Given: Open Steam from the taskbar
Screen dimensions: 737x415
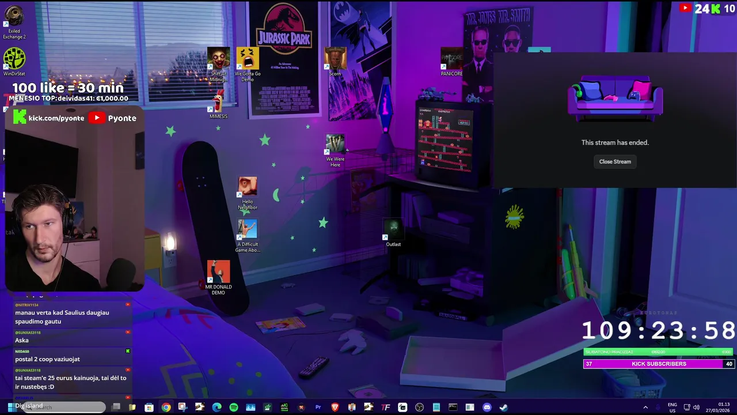Looking at the screenshot, I should [504, 408].
